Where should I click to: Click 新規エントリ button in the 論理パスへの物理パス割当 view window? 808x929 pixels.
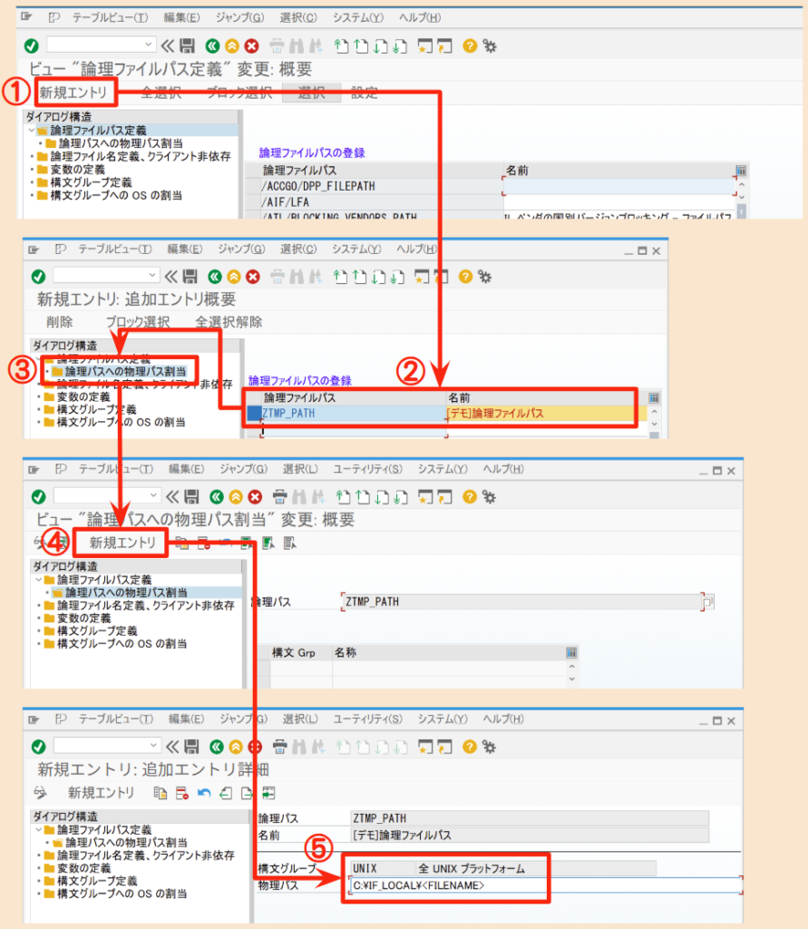[122, 543]
